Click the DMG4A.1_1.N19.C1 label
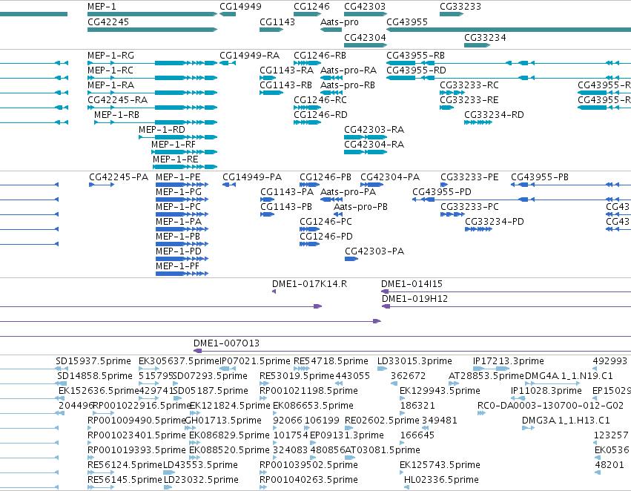Screen dimensions: 631x491 [569, 376]
